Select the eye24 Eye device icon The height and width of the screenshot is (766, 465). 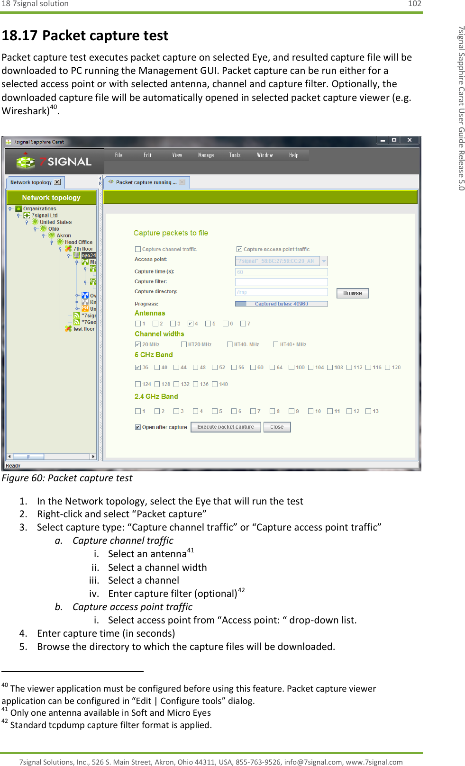[77, 255]
